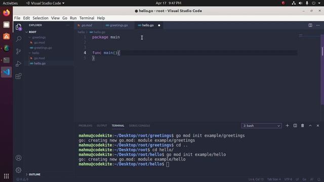Open the clock showing Apr 17 9:47 PM
324x182 pixels.
[169, 3]
